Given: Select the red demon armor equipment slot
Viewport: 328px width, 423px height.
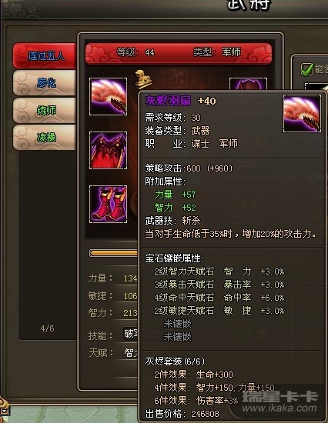Looking at the screenshot, I should coord(108,150).
